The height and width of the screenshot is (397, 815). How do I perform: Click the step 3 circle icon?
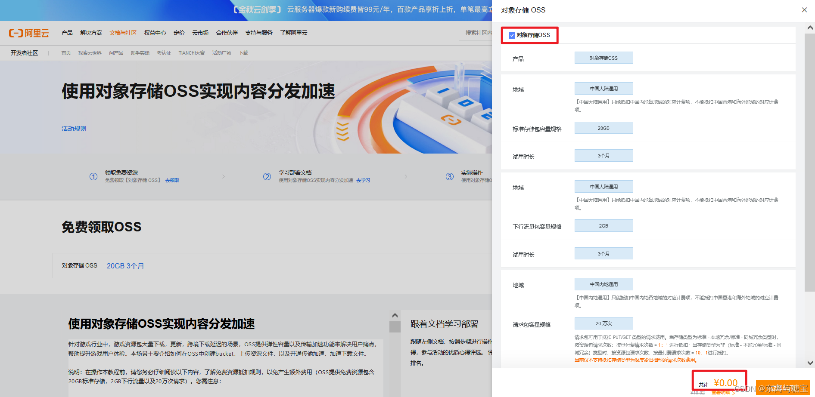click(450, 176)
